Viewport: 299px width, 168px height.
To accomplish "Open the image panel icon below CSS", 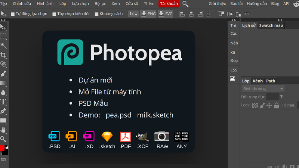I will [232, 78].
